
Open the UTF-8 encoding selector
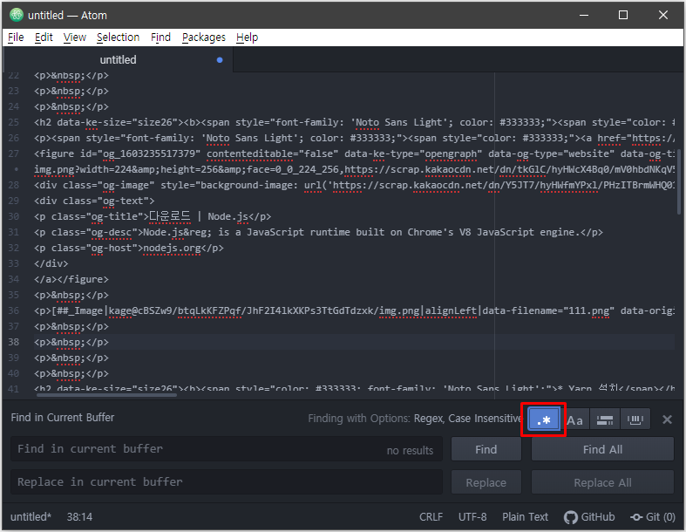coord(472,517)
